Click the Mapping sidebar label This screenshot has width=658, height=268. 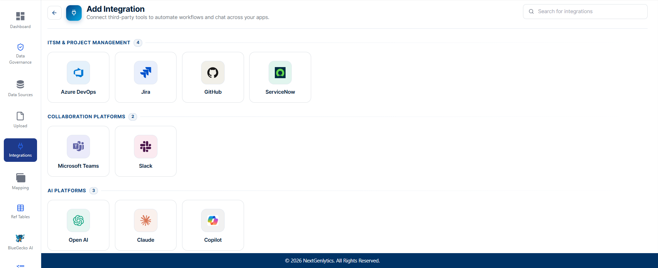(x=20, y=188)
